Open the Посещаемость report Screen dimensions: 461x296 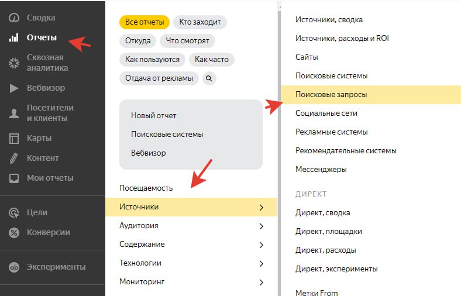pos(146,188)
